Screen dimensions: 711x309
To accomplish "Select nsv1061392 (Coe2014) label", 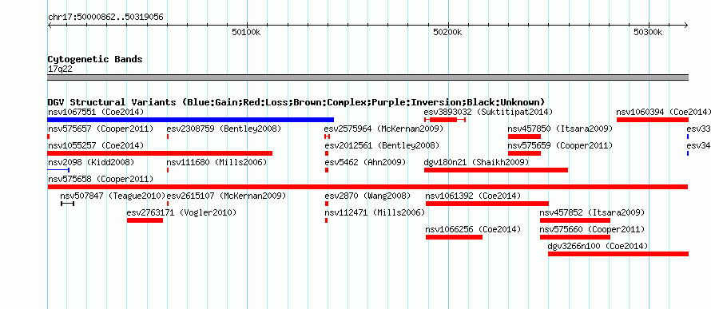I will (x=474, y=196).
